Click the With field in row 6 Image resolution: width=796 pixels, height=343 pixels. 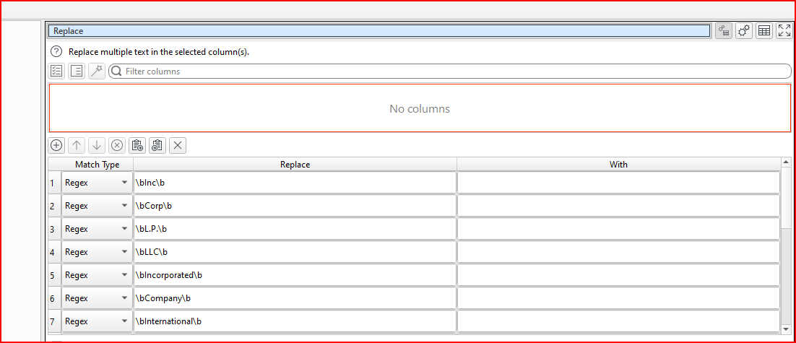(618, 298)
